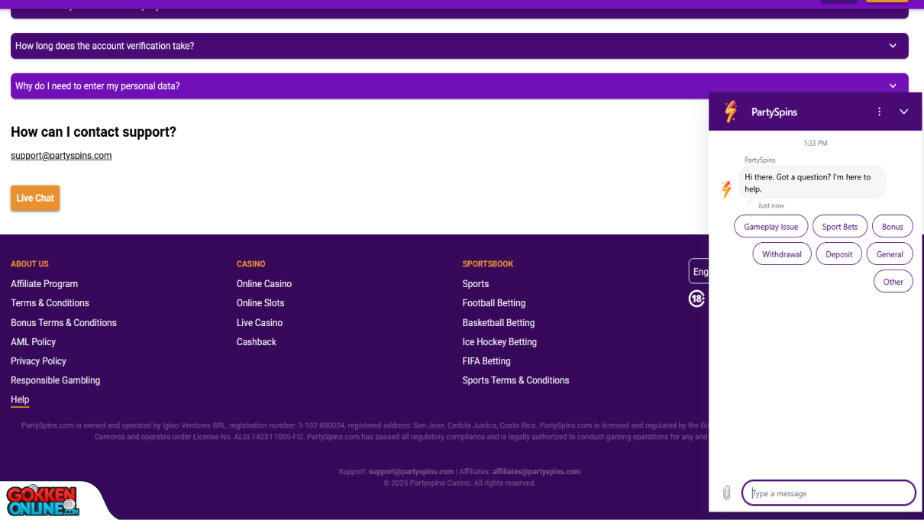Open Online Slots link
924x520 pixels.
tap(260, 303)
